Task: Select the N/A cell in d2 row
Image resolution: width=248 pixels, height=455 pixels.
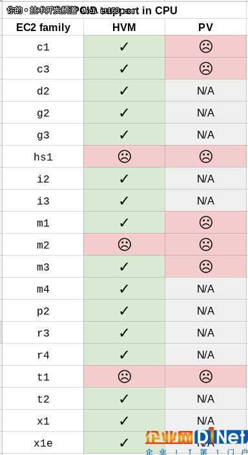Action: click(206, 91)
